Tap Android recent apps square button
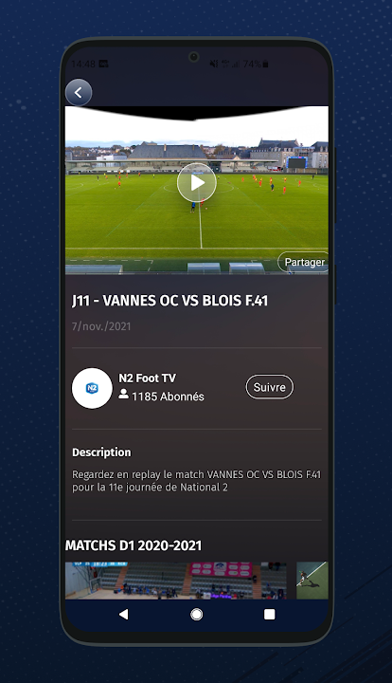This screenshot has height=683, width=392. click(x=270, y=614)
